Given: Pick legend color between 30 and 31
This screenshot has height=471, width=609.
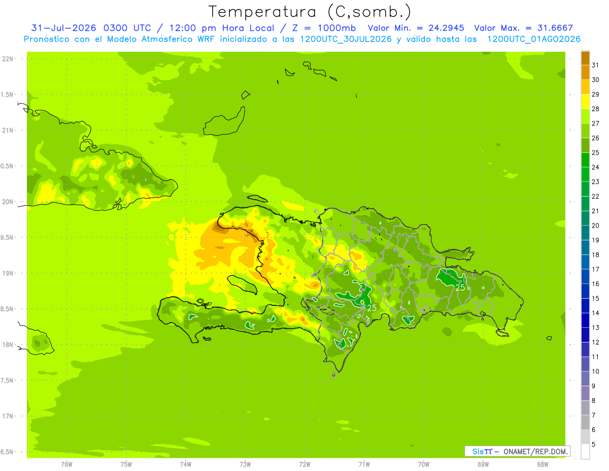Looking at the screenshot, I should [x=585, y=72].
